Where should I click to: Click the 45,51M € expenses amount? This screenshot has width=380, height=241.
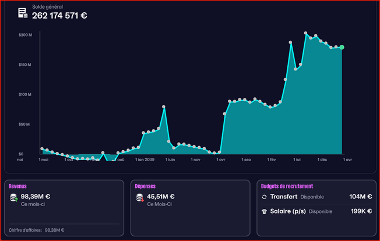click(x=161, y=196)
